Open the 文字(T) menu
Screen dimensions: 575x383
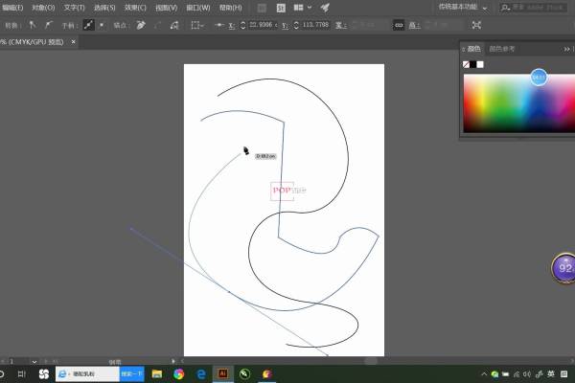(x=74, y=8)
